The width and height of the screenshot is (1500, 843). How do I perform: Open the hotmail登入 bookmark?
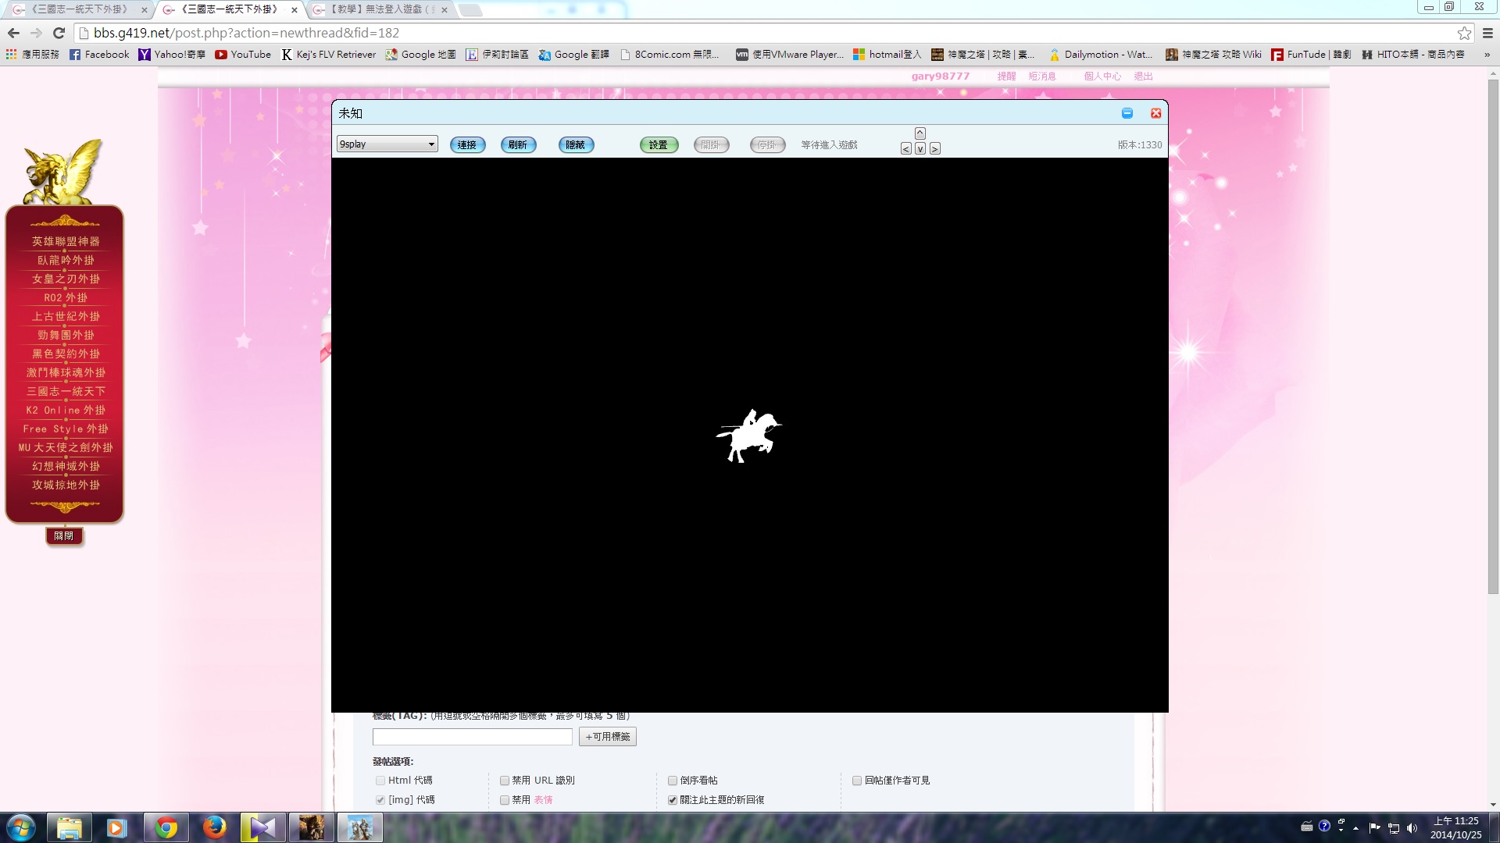[x=887, y=55]
